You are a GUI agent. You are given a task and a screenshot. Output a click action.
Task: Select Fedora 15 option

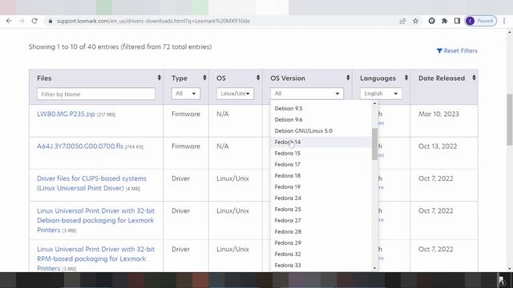tap(321, 153)
